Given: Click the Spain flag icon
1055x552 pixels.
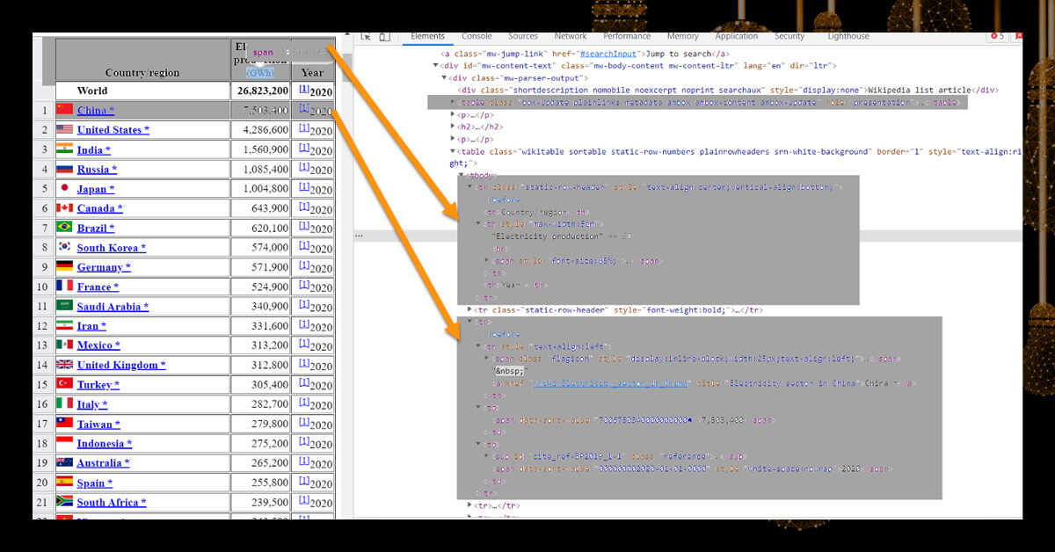Looking at the screenshot, I should pos(64,482).
